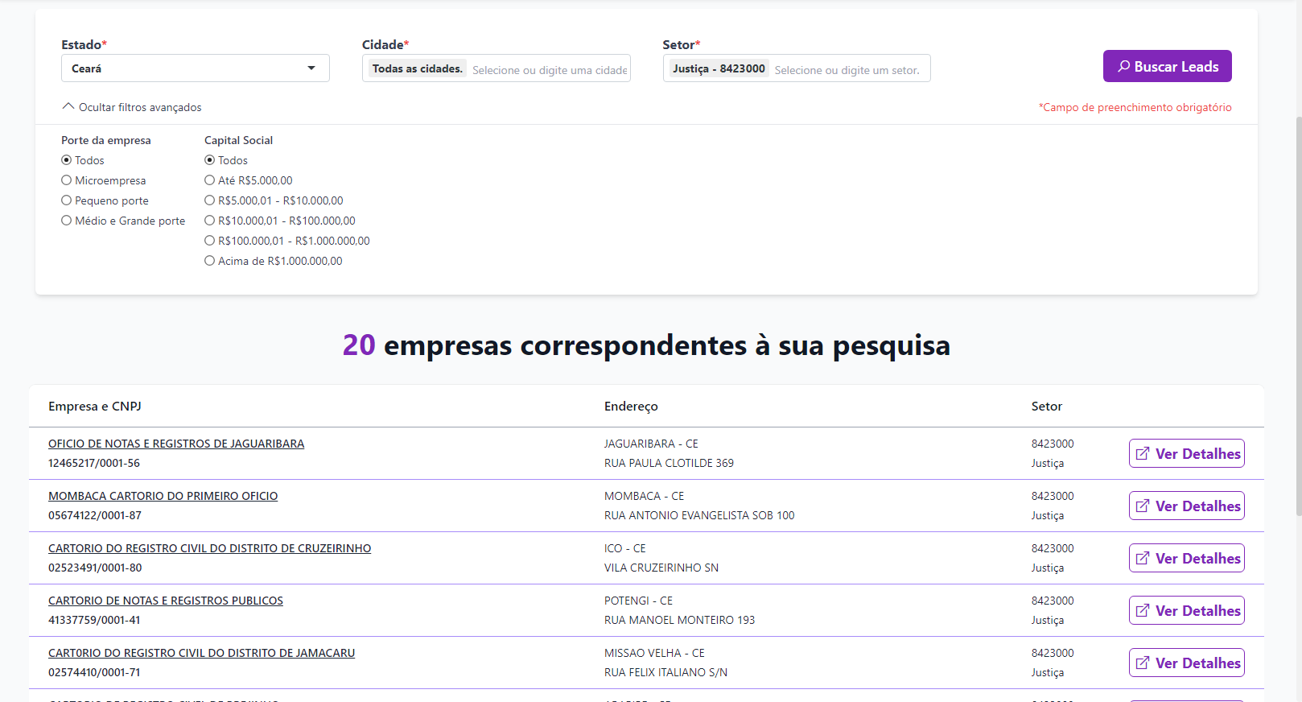Open CARTORIO DE NOTAS E REGISTROS PUBLICOS link
The height and width of the screenshot is (702, 1302).
pos(166,601)
